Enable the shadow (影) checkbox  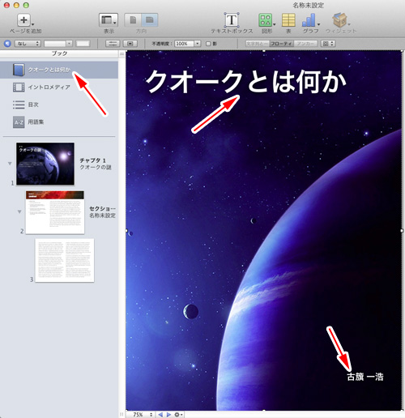click(208, 44)
